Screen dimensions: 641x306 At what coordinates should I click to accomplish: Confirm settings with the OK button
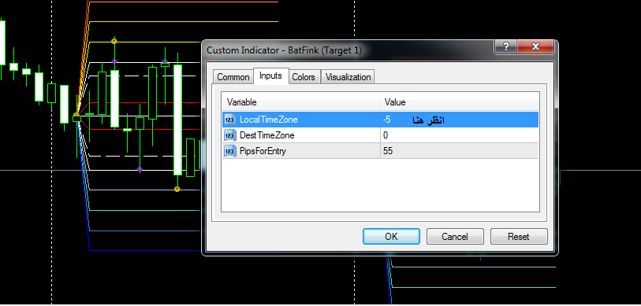point(391,237)
